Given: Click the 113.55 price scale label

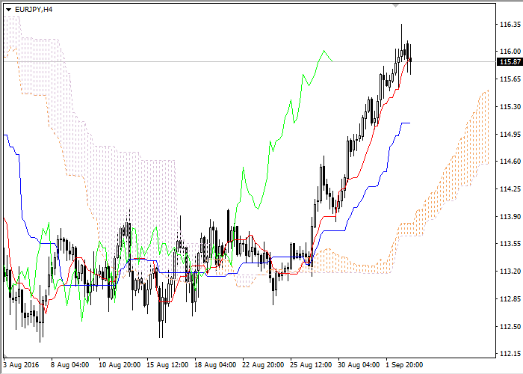Looking at the screenshot, I should 510,244.
